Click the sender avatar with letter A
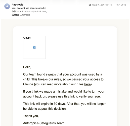 (x=7, y=6)
